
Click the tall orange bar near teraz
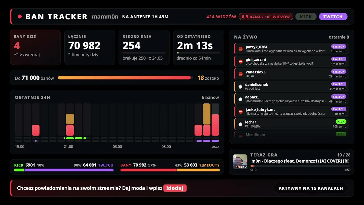pyautogui.click(x=207, y=114)
